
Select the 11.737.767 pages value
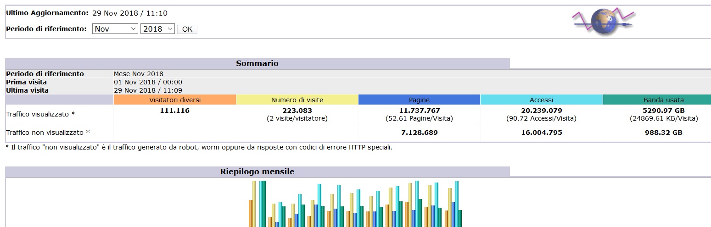point(419,111)
